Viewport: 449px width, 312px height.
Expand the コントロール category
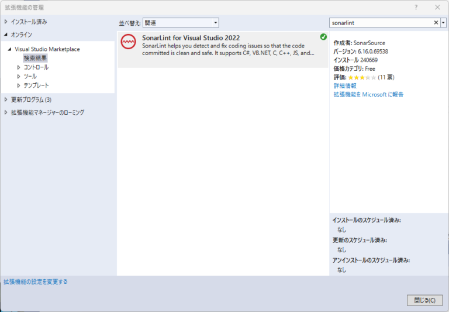(x=19, y=67)
